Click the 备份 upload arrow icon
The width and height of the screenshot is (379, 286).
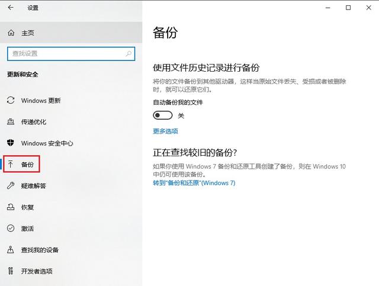[x=11, y=165]
